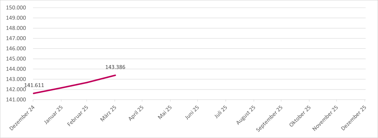Select the Mai 25 axis label
This screenshot has height=138, width=378.
(165, 113)
